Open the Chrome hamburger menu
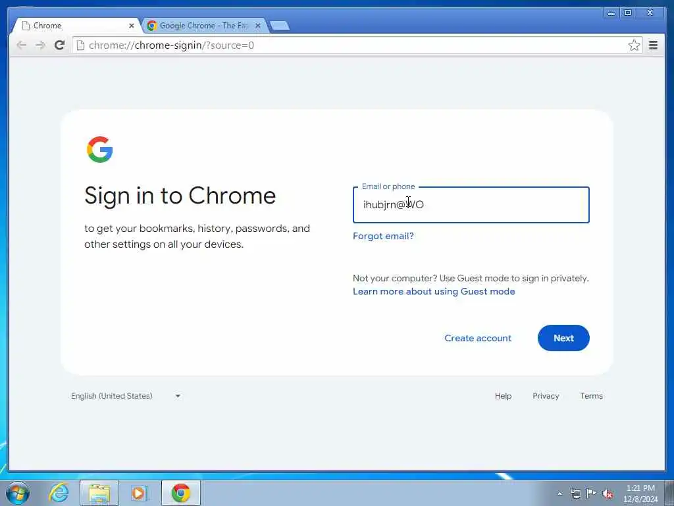Image resolution: width=674 pixels, height=506 pixels. click(654, 45)
